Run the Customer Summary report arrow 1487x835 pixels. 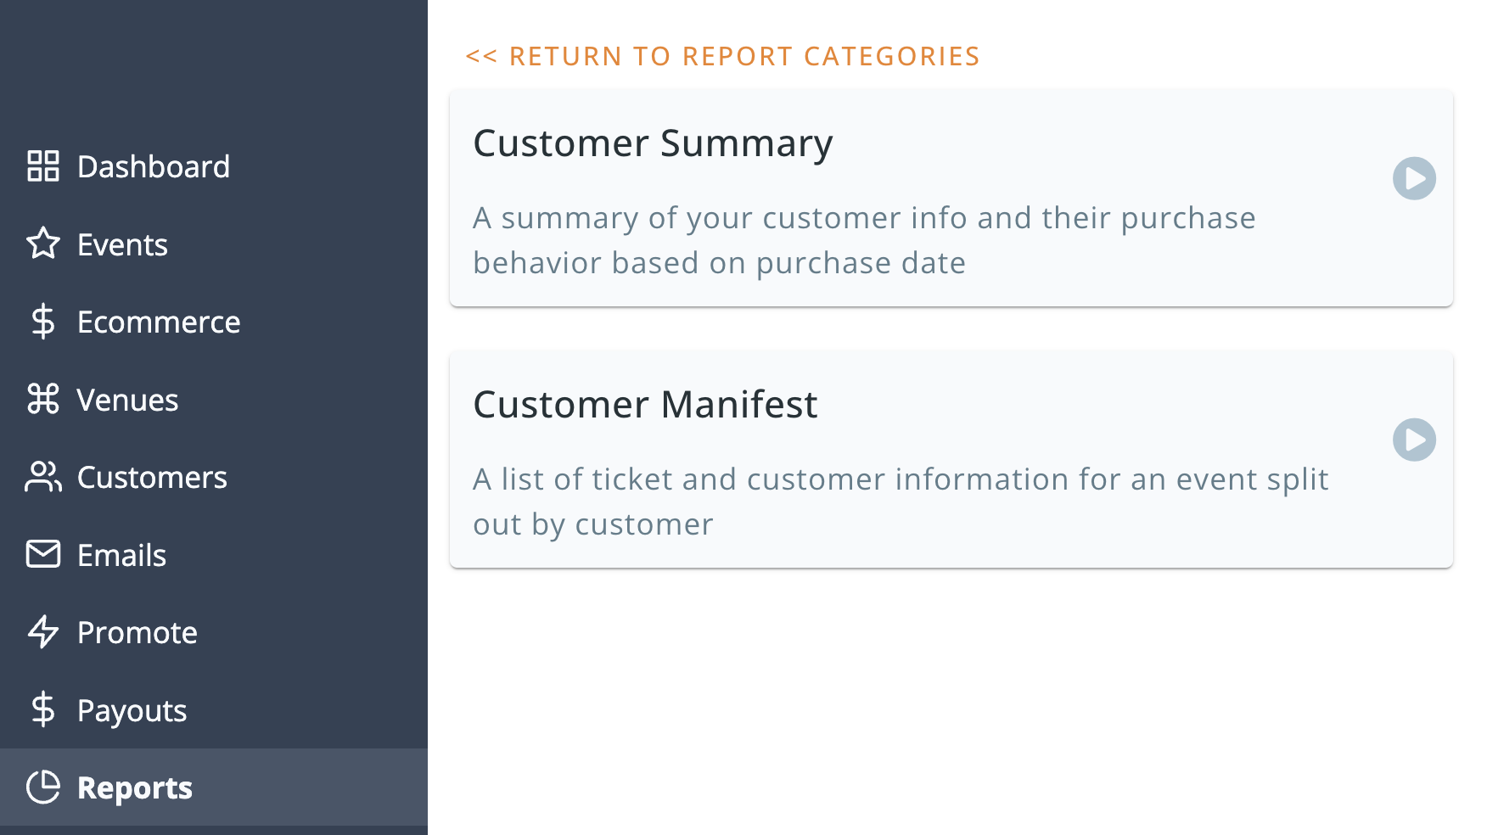point(1414,178)
